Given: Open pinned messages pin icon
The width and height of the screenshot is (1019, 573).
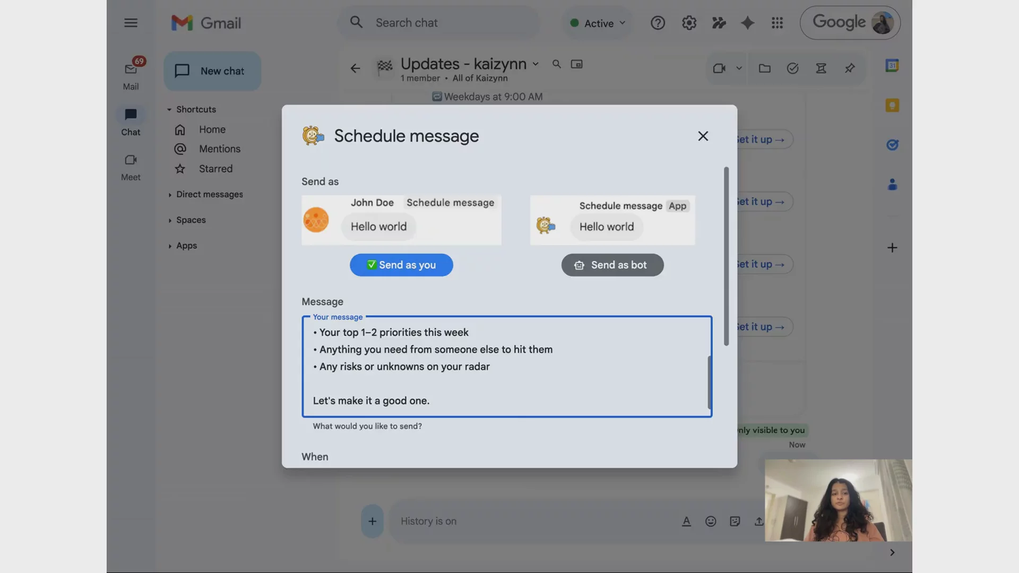Looking at the screenshot, I should click(x=850, y=68).
